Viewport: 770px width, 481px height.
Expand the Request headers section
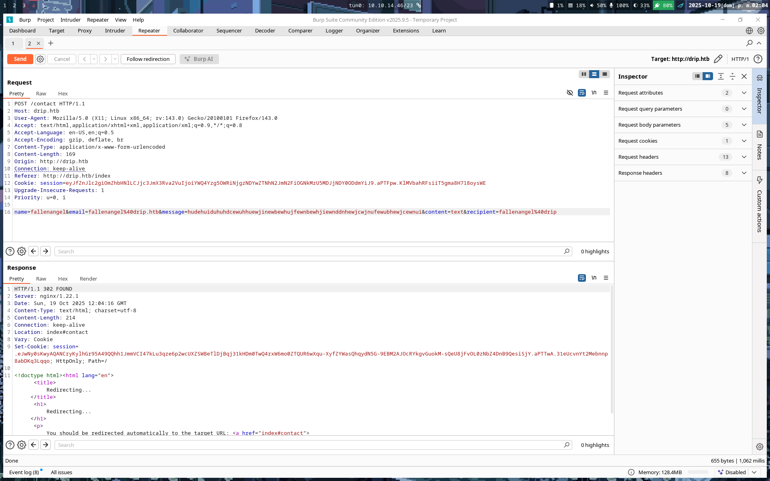(x=744, y=157)
